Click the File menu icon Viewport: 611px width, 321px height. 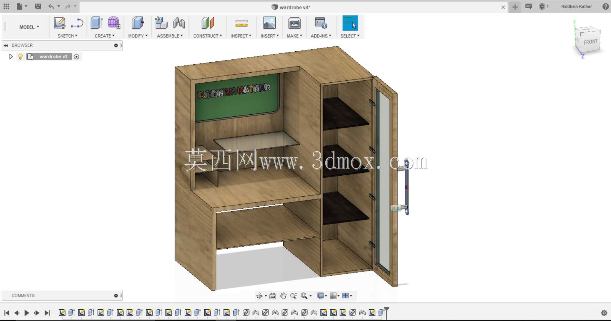19,6
